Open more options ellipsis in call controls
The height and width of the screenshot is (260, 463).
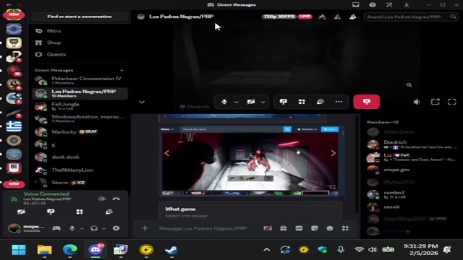click(x=339, y=102)
